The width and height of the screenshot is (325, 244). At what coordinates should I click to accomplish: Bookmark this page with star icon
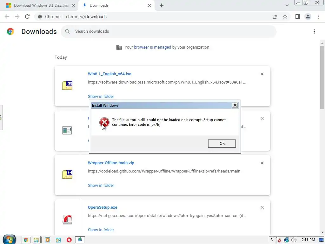[x=285, y=17]
